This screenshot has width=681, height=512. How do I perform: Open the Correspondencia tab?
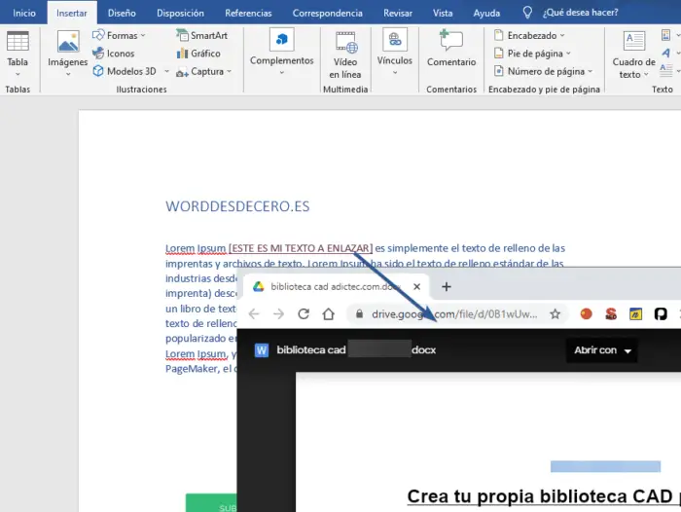[x=328, y=13]
